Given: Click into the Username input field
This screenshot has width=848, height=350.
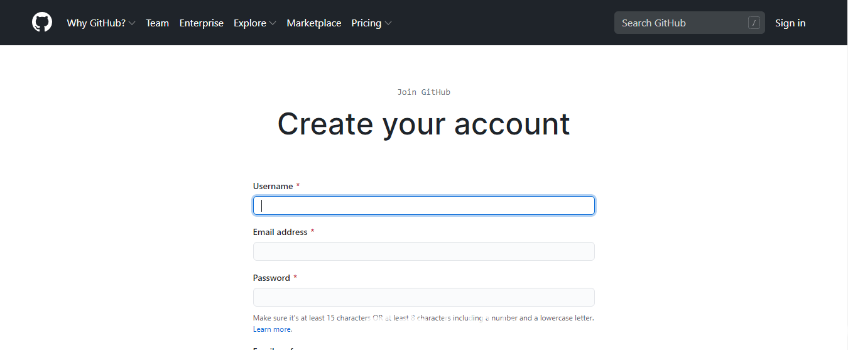Looking at the screenshot, I should click(x=424, y=205).
